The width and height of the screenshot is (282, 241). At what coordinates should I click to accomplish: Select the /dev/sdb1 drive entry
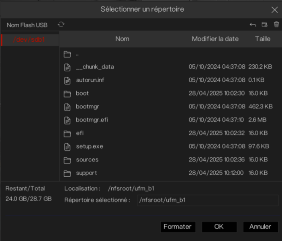click(x=30, y=40)
